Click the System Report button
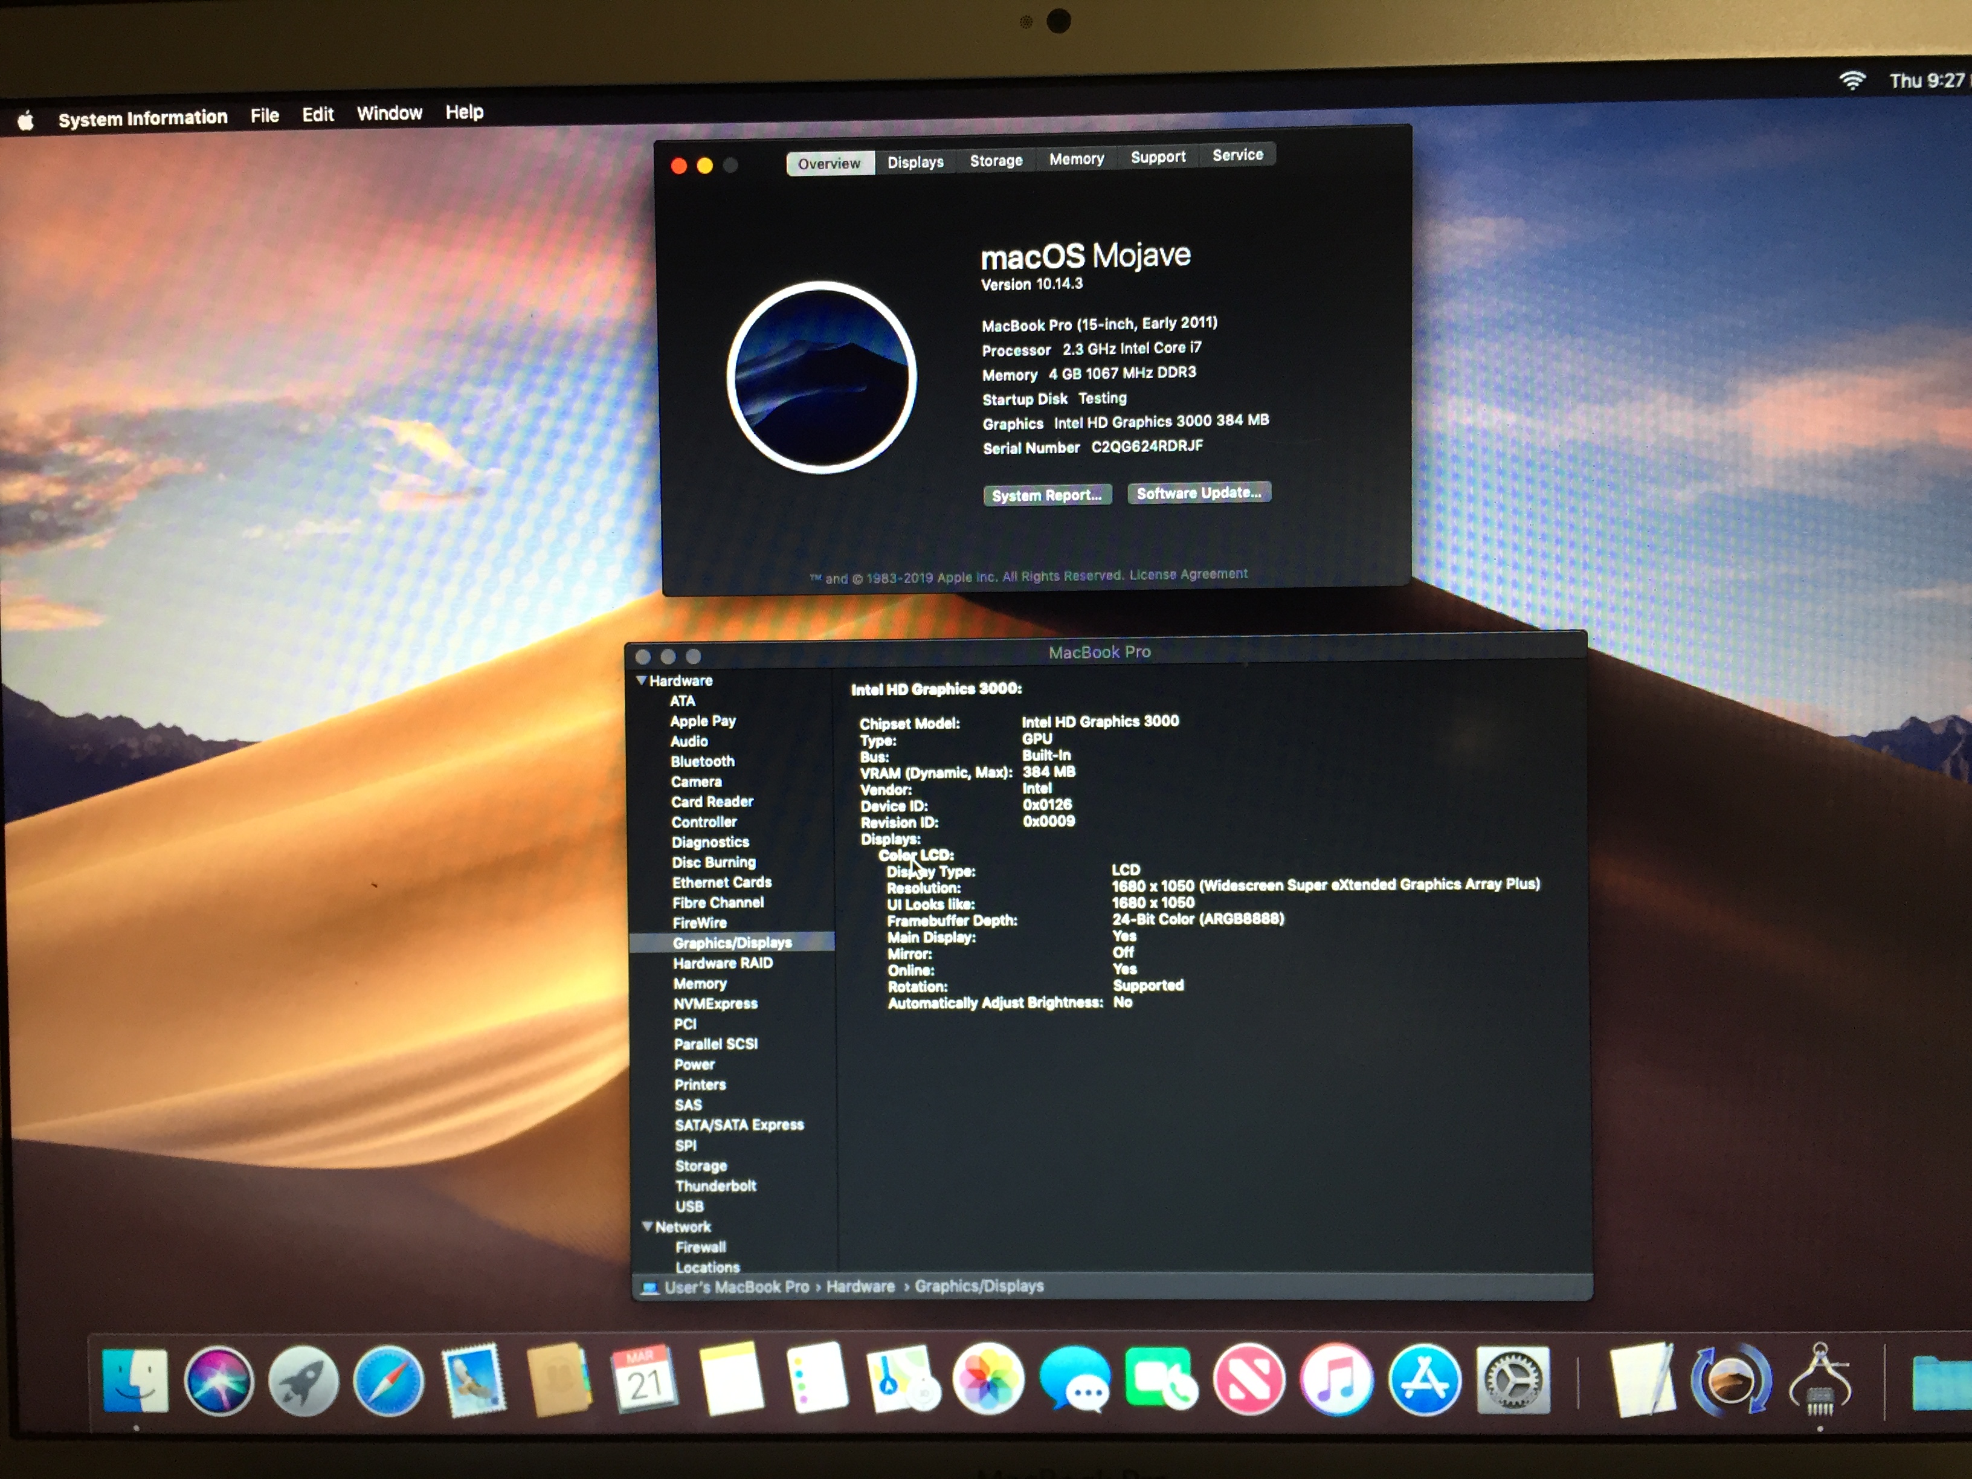This screenshot has width=1972, height=1479. click(1046, 495)
